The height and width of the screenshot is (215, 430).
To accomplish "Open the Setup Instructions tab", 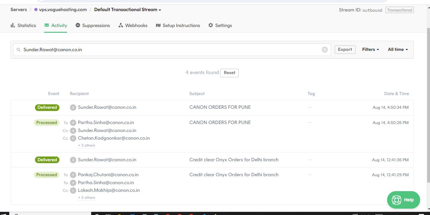I will click(x=178, y=25).
